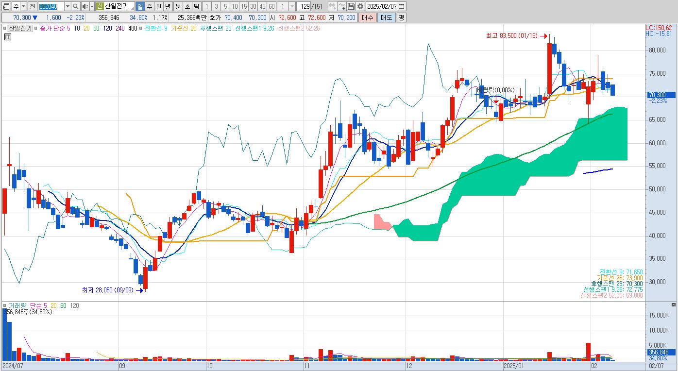This screenshot has width=678, height=371.
Task: Select the 월 monthly period toggle
Action: click(x=158, y=6)
